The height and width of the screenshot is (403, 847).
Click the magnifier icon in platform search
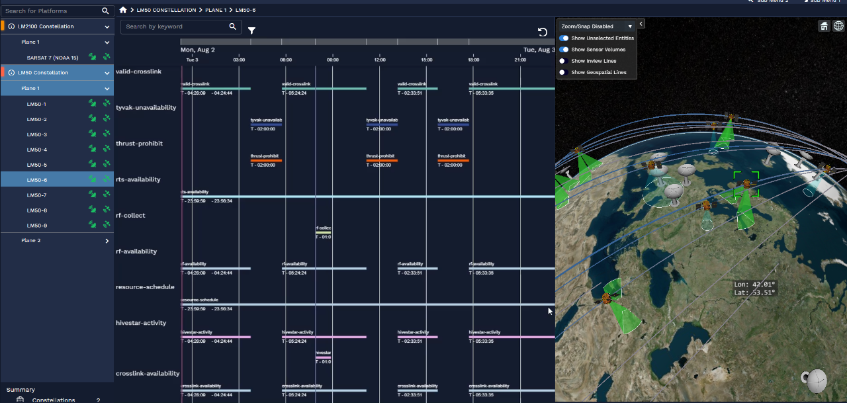(x=106, y=11)
